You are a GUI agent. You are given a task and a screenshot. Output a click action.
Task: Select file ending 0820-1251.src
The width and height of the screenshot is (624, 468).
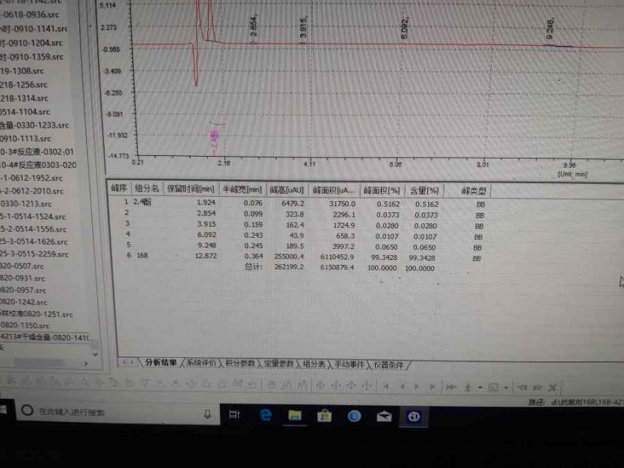pos(37,314)
